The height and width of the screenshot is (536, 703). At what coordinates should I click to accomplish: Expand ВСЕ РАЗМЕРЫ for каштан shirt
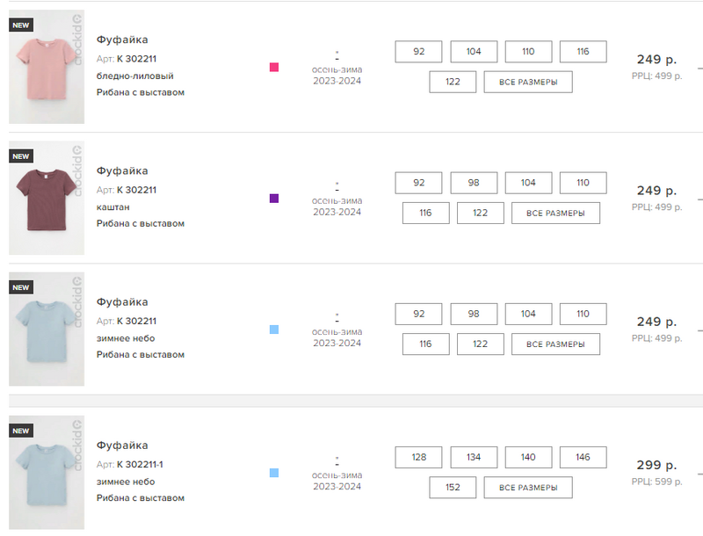pos(555,214)
